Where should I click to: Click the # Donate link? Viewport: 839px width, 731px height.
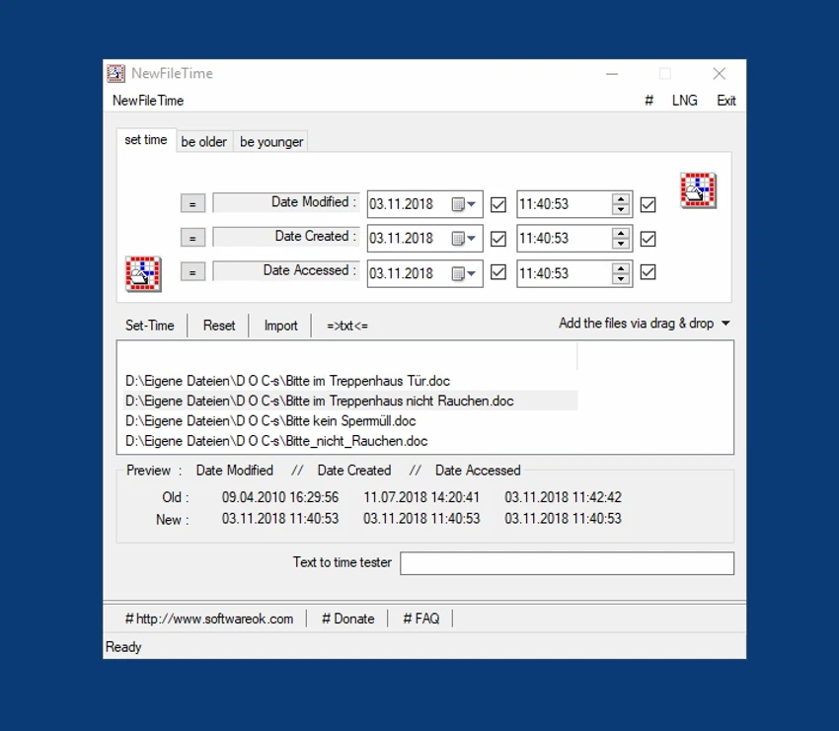pos(347,619)
